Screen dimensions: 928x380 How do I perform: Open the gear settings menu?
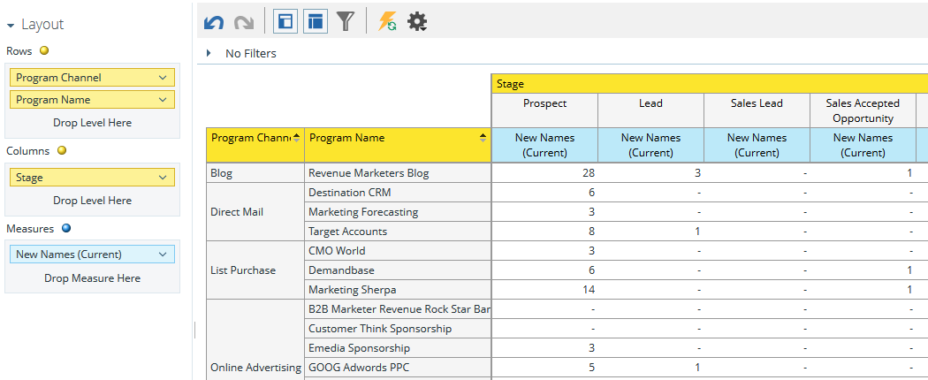pos(417,22)
